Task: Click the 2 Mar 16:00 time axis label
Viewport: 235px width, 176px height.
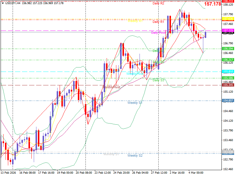Action: [177, 173]
